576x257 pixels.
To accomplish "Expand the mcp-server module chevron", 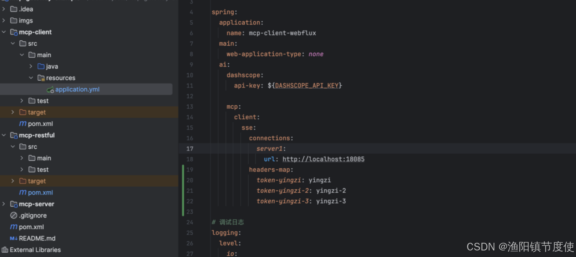I will 3,204.
